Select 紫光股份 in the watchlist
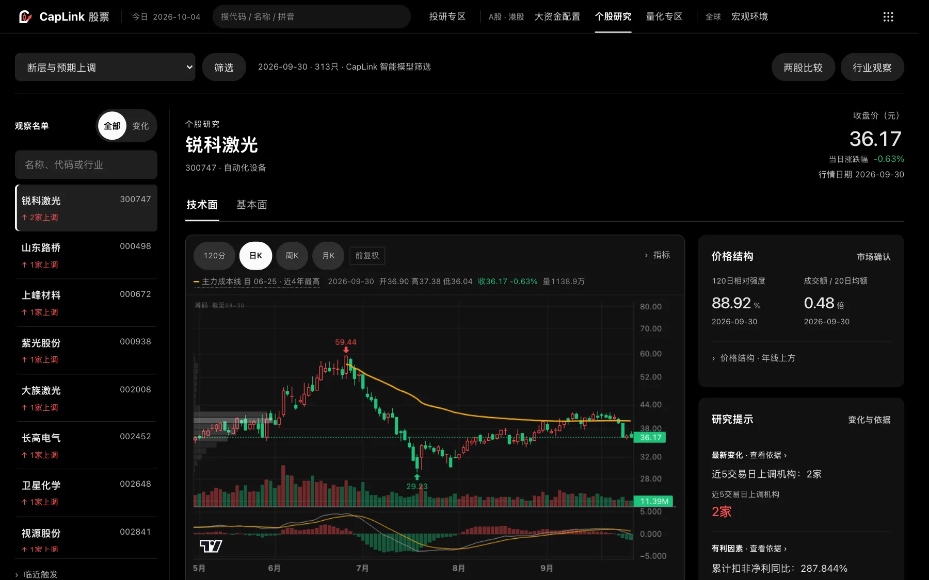 (86, 351)
